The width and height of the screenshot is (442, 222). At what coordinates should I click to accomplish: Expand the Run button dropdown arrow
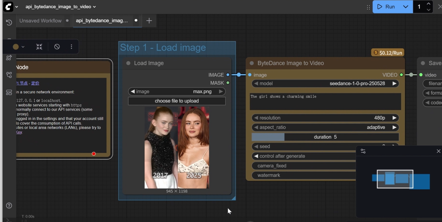[406, 7]
